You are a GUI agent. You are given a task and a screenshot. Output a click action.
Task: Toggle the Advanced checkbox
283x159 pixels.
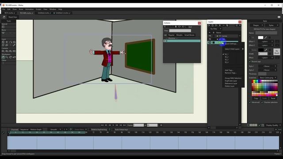[x=250, y=102]
